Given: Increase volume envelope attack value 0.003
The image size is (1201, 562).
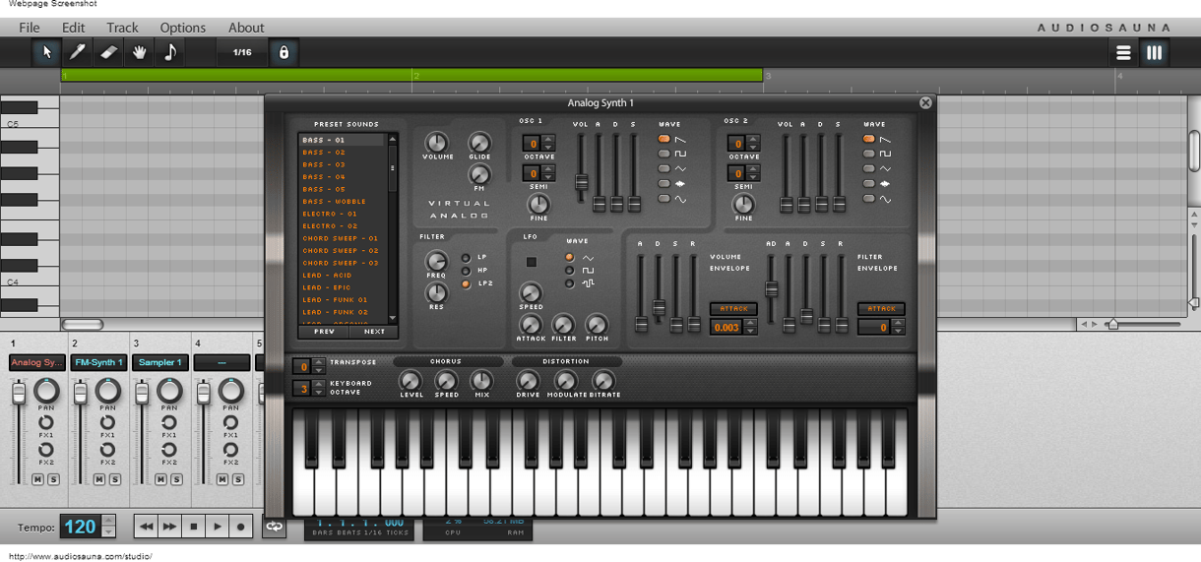Looking at the screenshot, I should [x=750, y=323].
